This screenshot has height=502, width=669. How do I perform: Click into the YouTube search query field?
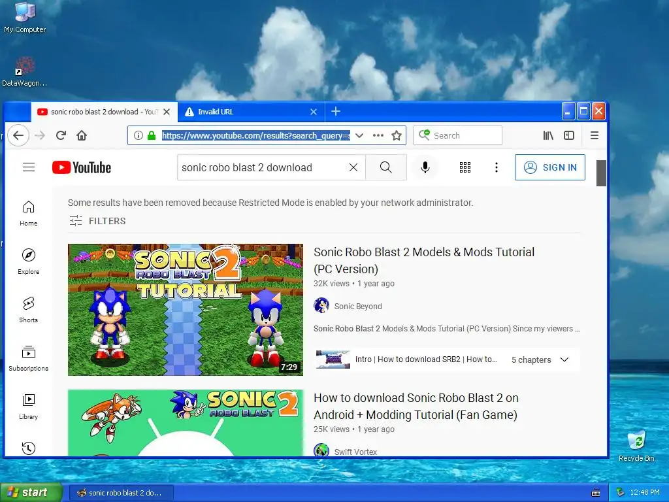(x=263, y=167)
